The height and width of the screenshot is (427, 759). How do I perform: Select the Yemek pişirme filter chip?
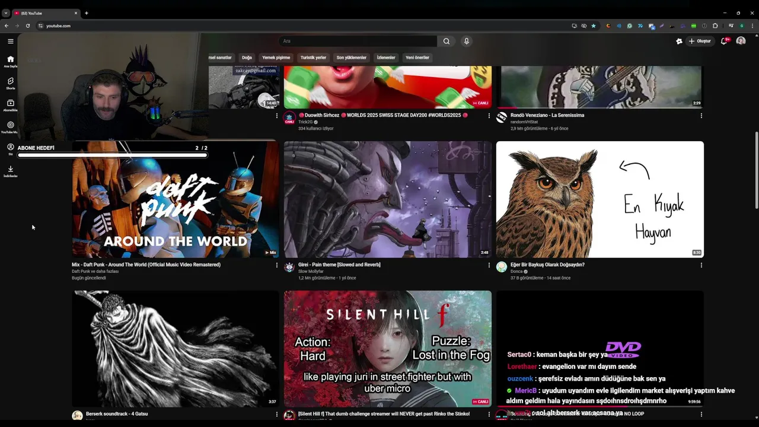coord(276,58)
